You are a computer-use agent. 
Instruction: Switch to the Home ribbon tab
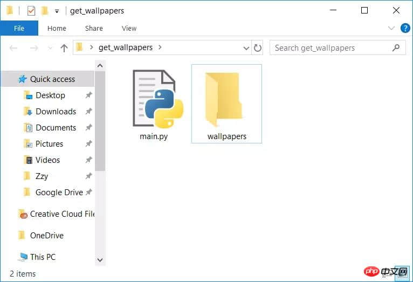[x=57, y=28]
